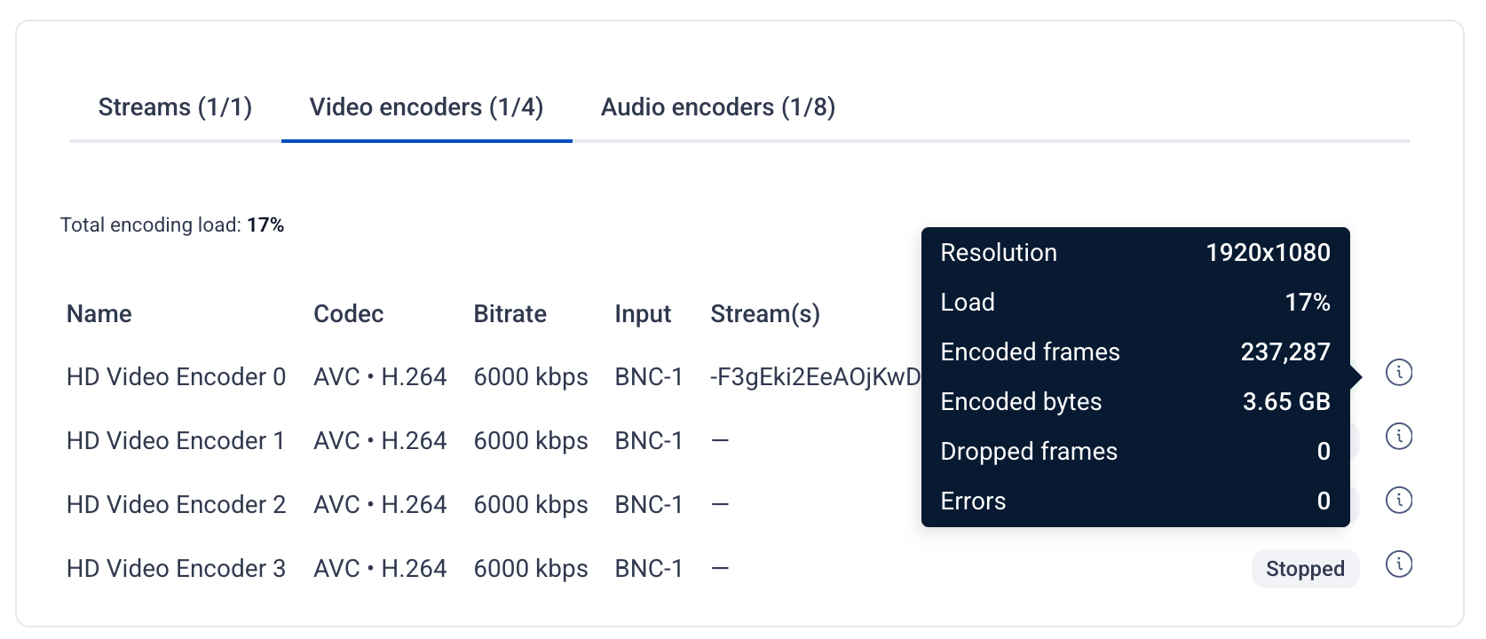The width and height of the screenshot is (1486, 639).
Task: Show info icon for HD Video Encoder 2
Action: coord(1399,501)
